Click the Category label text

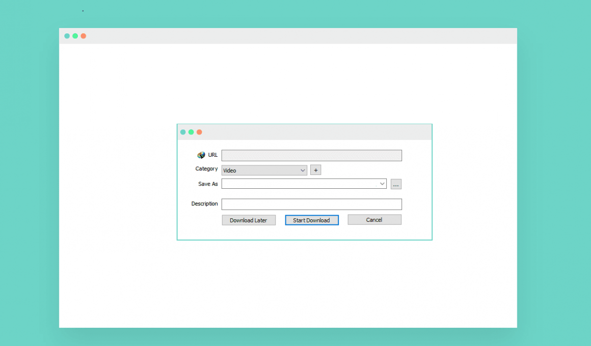(206, 168)
